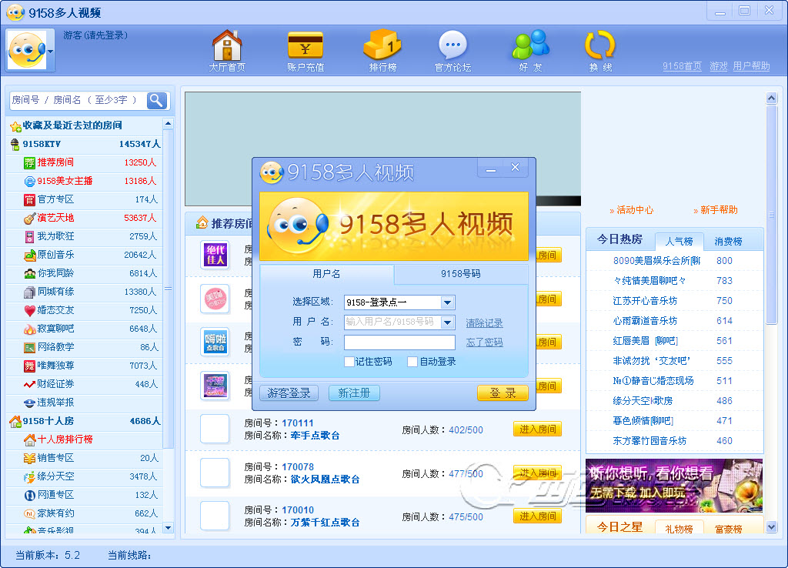The image size is (788, 568).
Task: Switch to 礼物榜 tab
Action: (x=679, y=528)
